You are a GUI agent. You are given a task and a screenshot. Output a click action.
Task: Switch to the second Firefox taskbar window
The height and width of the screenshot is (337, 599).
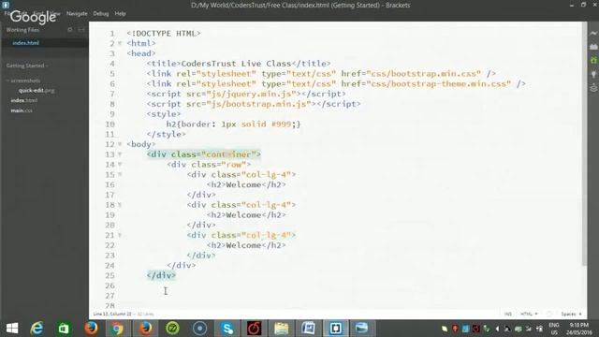pos(145,329)
